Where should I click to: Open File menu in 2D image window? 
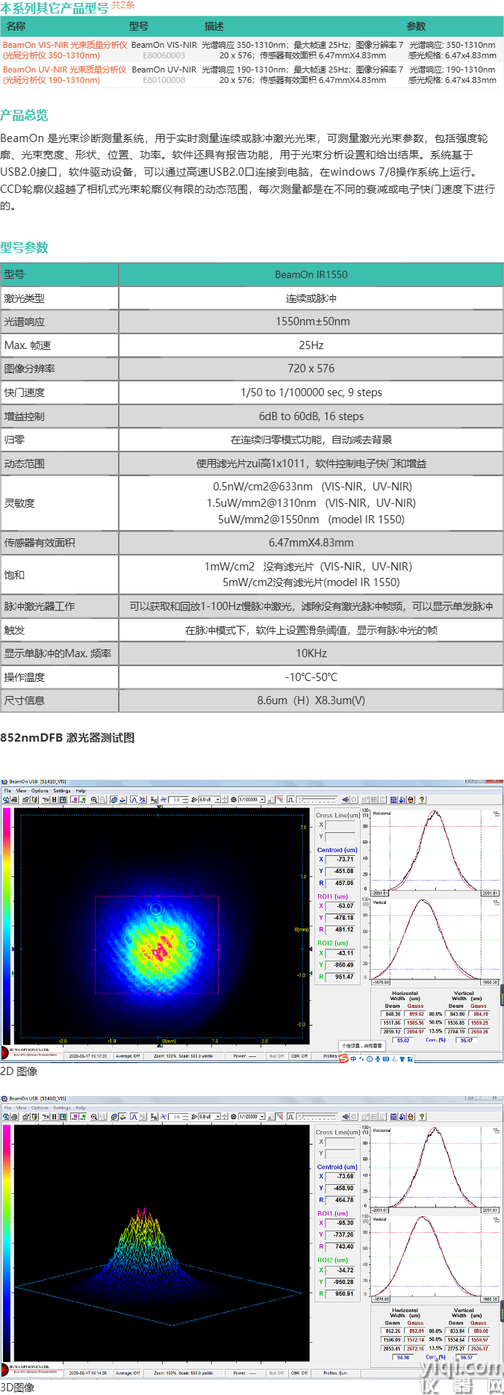tap(7, 790)
